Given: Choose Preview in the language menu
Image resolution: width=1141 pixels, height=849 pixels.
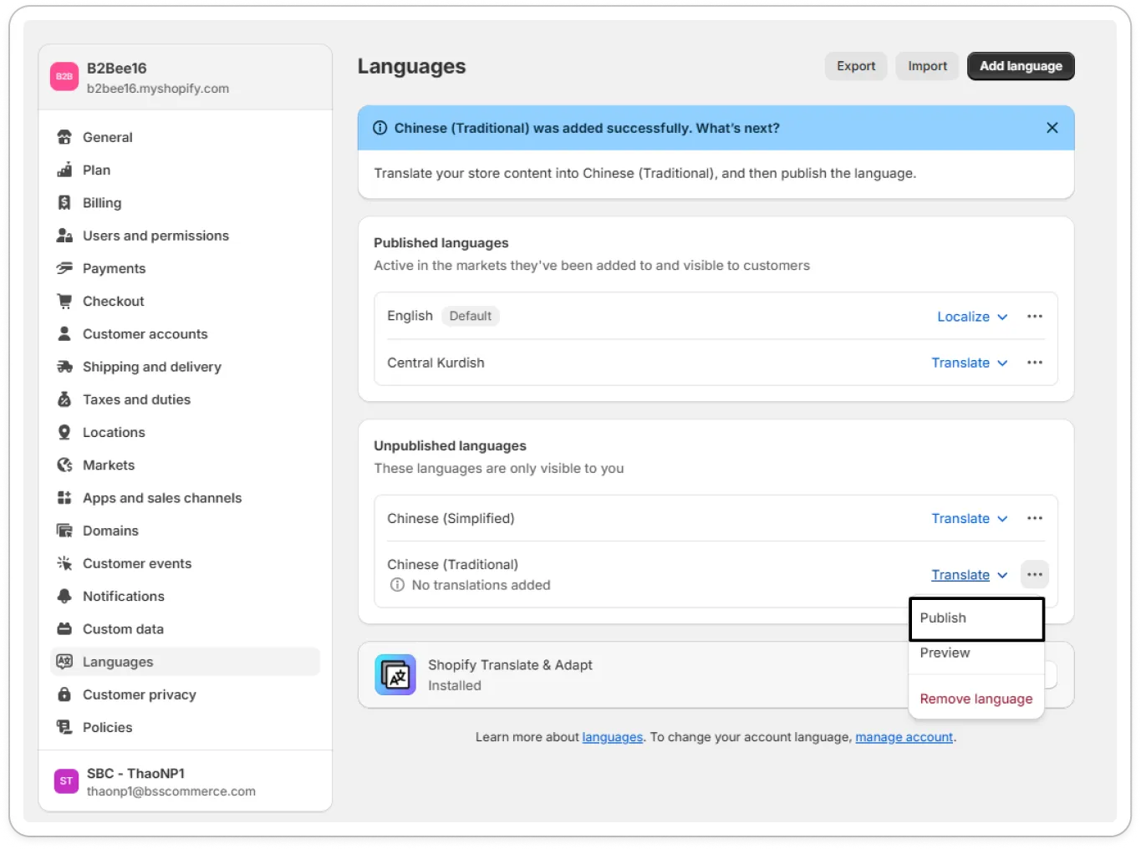Looking at the screenshot, I should tap(976, 653).
